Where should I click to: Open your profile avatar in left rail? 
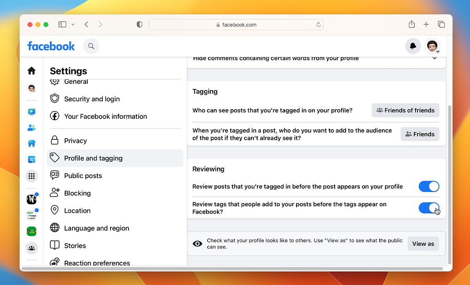coord(32,88)
